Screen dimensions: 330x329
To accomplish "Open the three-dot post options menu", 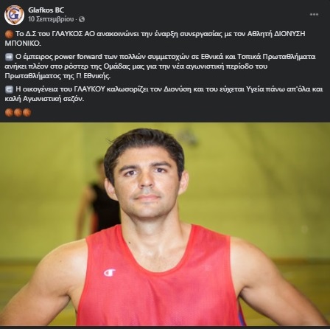I will [314, 15].
